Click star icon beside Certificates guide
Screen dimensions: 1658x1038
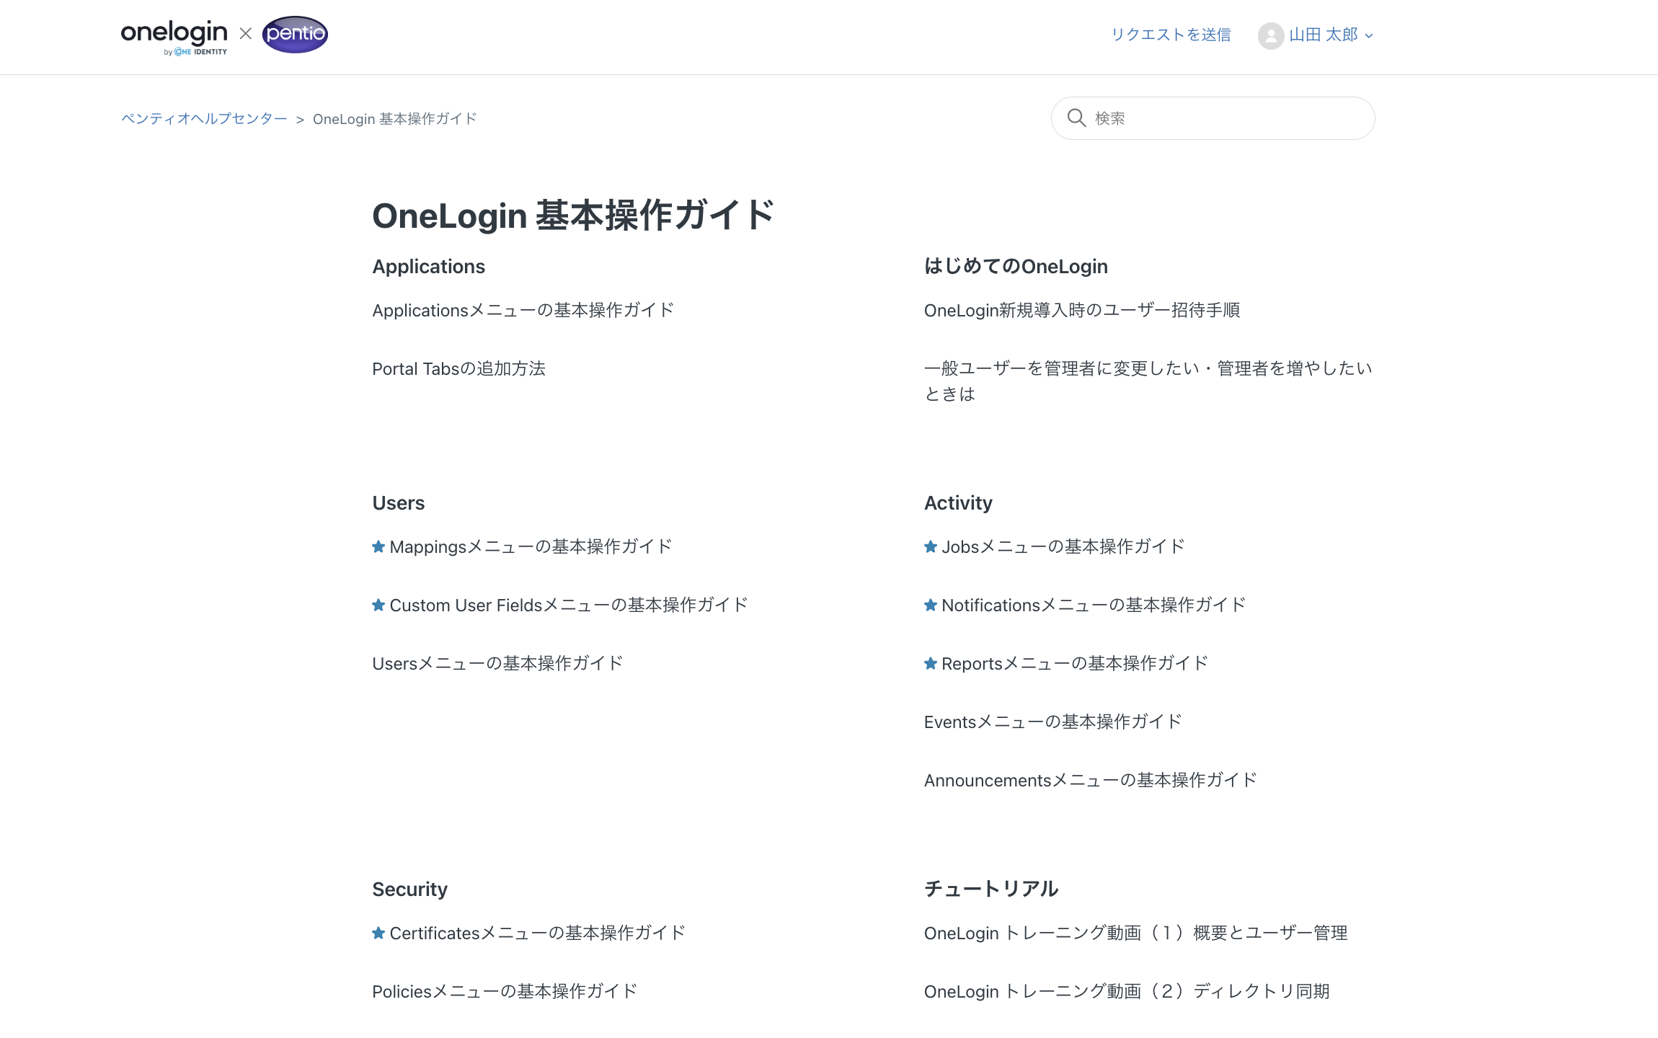click(378, 933)
